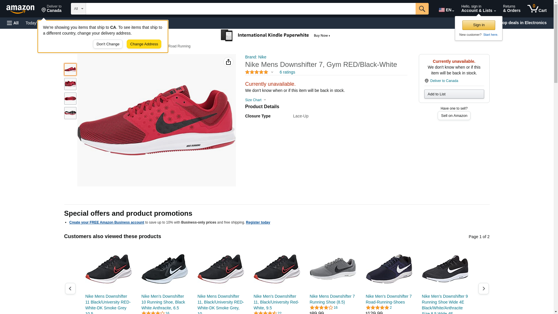Image resolution: width=558 pixels, height=314 pixels.
Task: Expand the star ratings breakdown
Action: (259, 72)
